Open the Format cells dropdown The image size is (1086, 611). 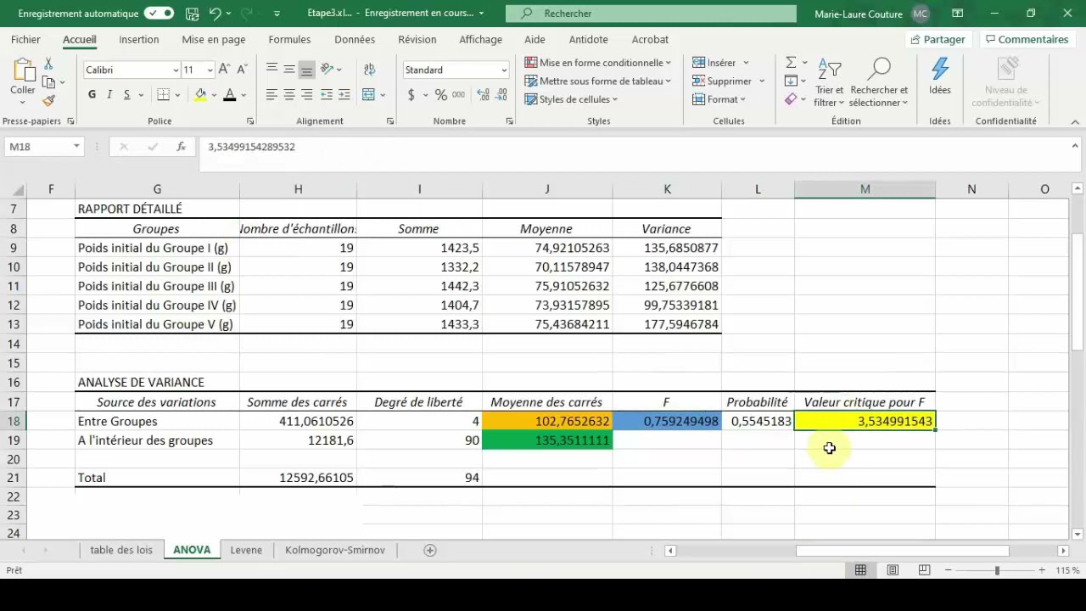pyautogui.click(x=719, y=99)
